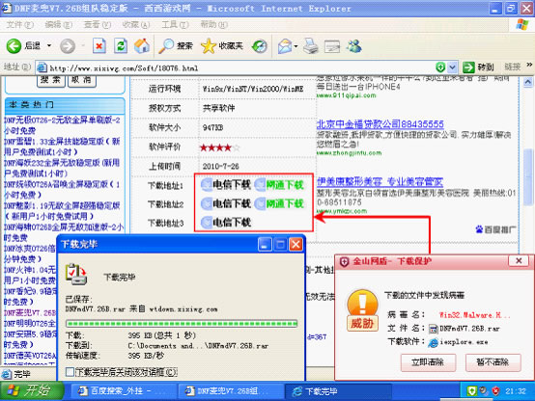Viewport: 535px width, 401px height.
Task: Toggle close dialog after download checkbox
Action: [70, 372]
